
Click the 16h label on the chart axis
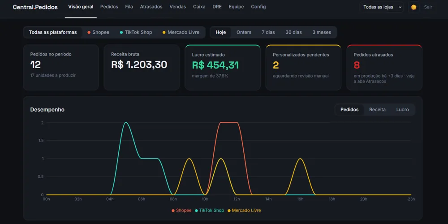[x=300, y=199]
